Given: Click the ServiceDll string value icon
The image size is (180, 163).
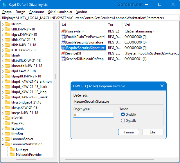Looking at the screenshot, I should click(x=63, y=53).
